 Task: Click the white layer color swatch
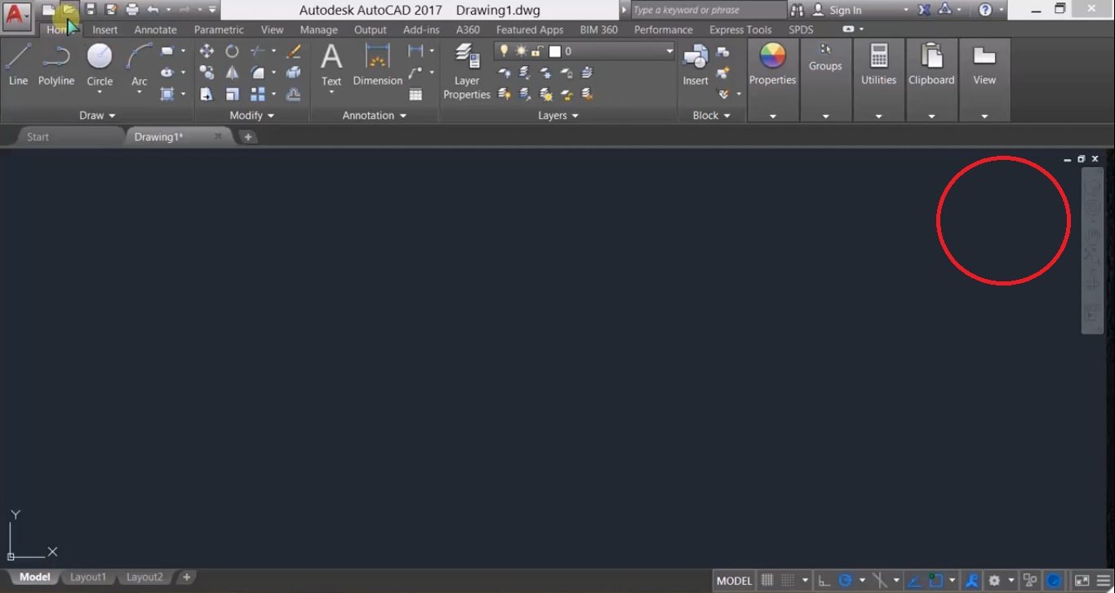[555, 51]
